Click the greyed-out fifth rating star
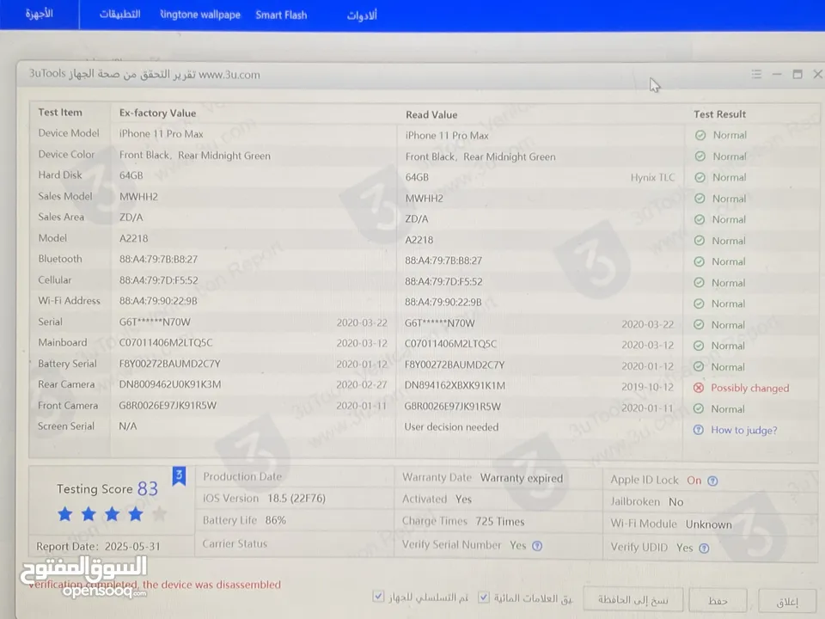The height and width of the screenshot is (619, 825). pos(160,514)
